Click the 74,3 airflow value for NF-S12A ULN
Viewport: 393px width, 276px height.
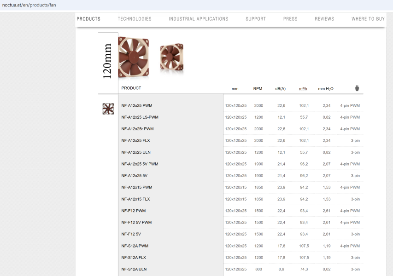[304, 269]
